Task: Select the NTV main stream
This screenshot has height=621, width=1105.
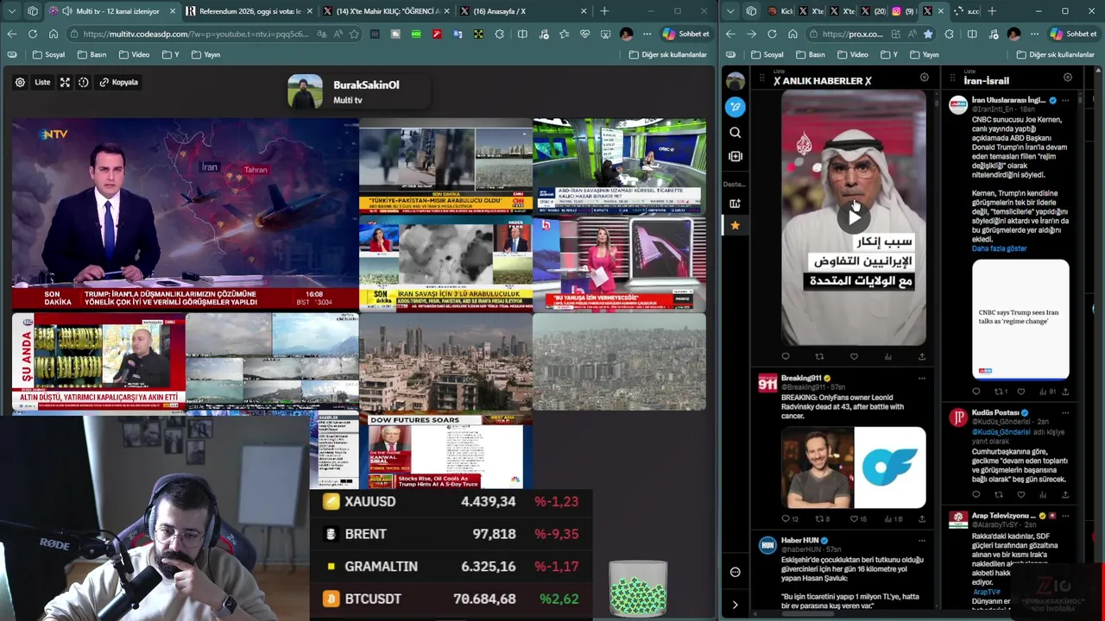Action: pyautogui.click(x=185, y=214)
